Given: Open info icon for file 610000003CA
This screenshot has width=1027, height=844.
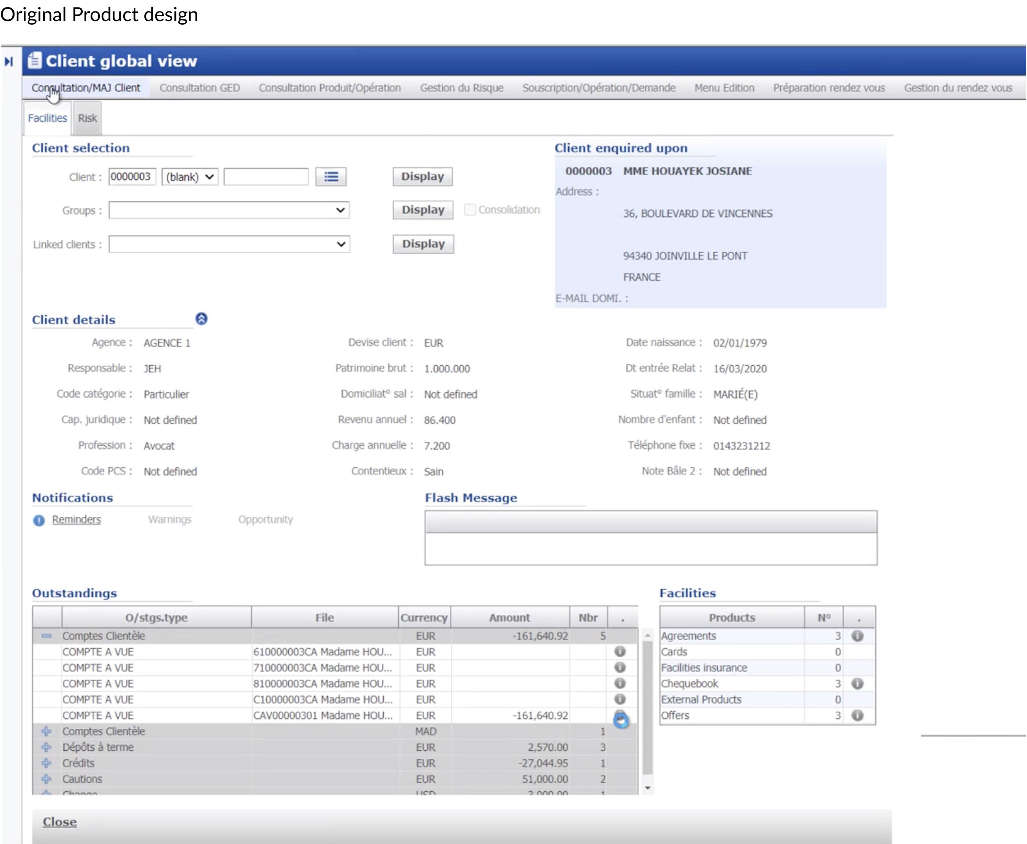Looking at the screenshot, I should click(620, 651).
